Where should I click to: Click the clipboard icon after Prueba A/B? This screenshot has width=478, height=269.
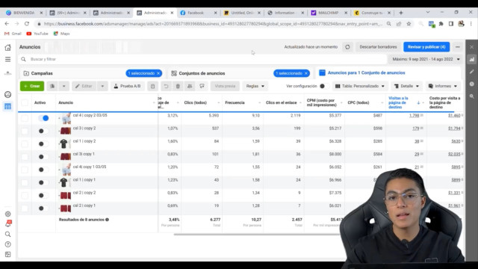[x=152, y=87]
